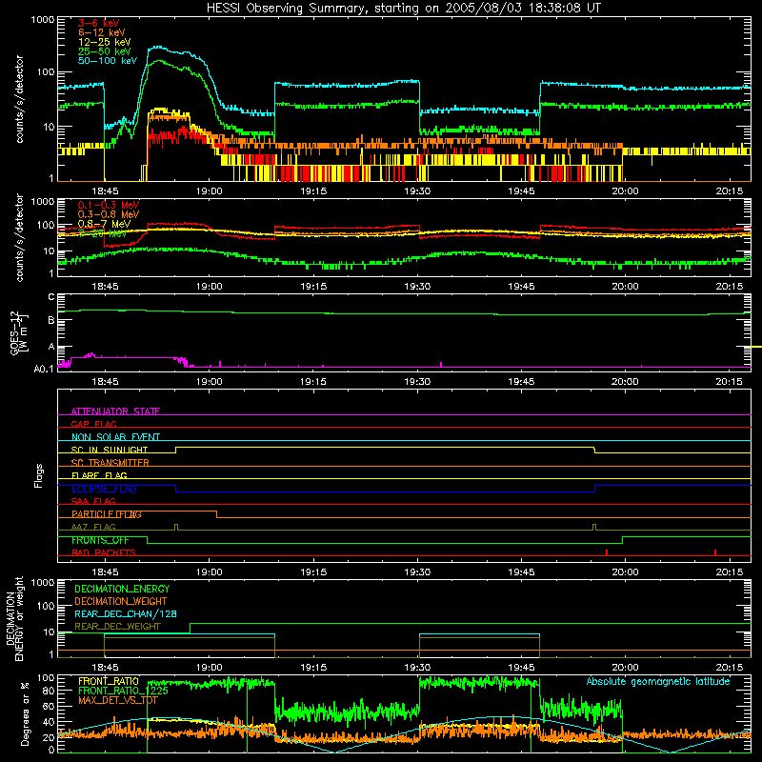Click the 0.8-7 MeV legend label
The width and height of the screenshot is (762, 762).
[105, 224]
